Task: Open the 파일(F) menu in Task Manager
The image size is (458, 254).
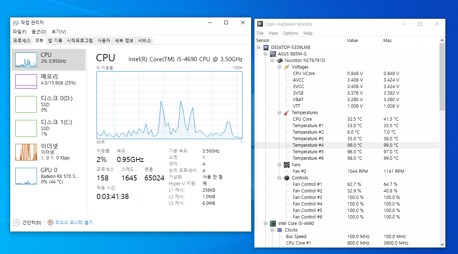Action: [x=20, y=32]
